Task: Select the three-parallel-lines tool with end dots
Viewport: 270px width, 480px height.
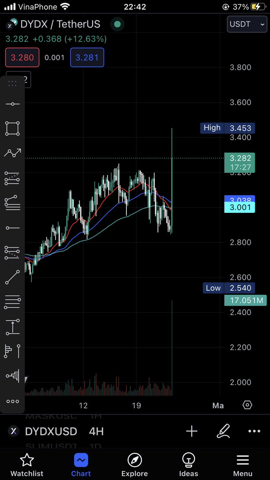Action: point(12,302)
